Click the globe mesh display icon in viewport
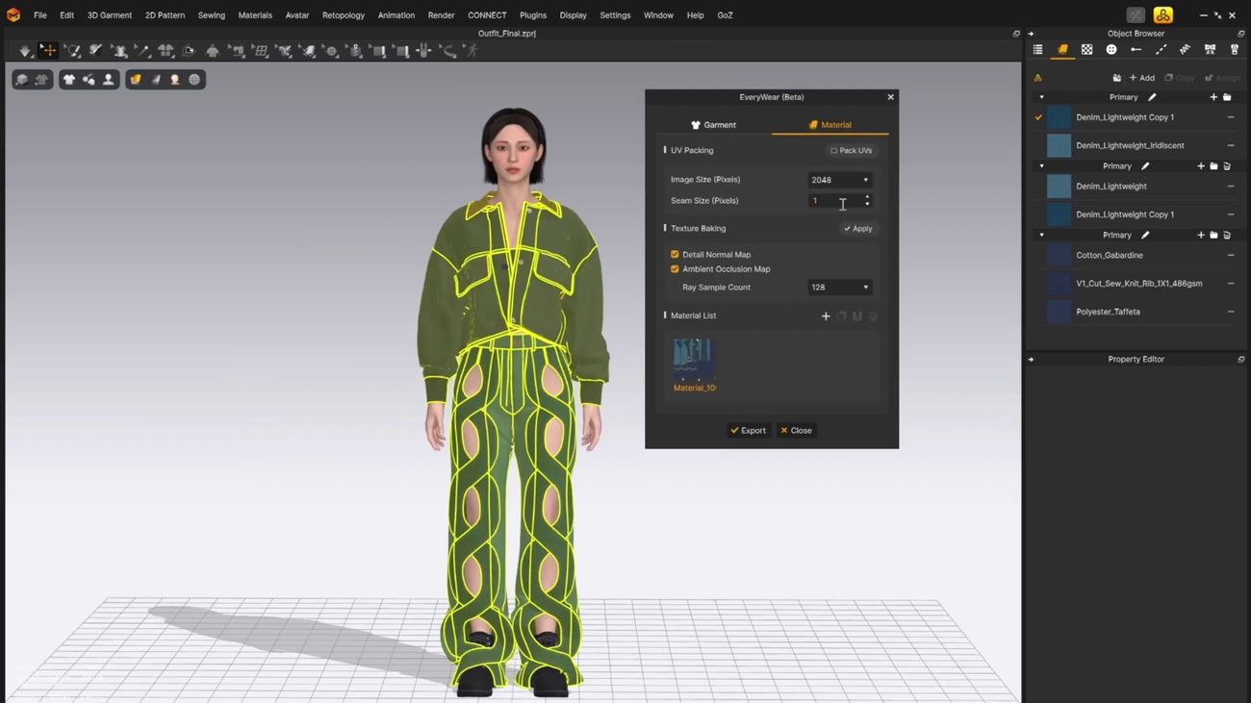1251x703 pixels. (x=194, y=80)
